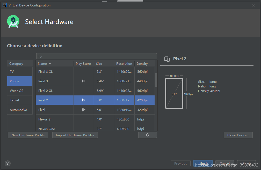Screen dimensions: 261x170
Task: Click the Resolution column header
Action: point(124,63)
